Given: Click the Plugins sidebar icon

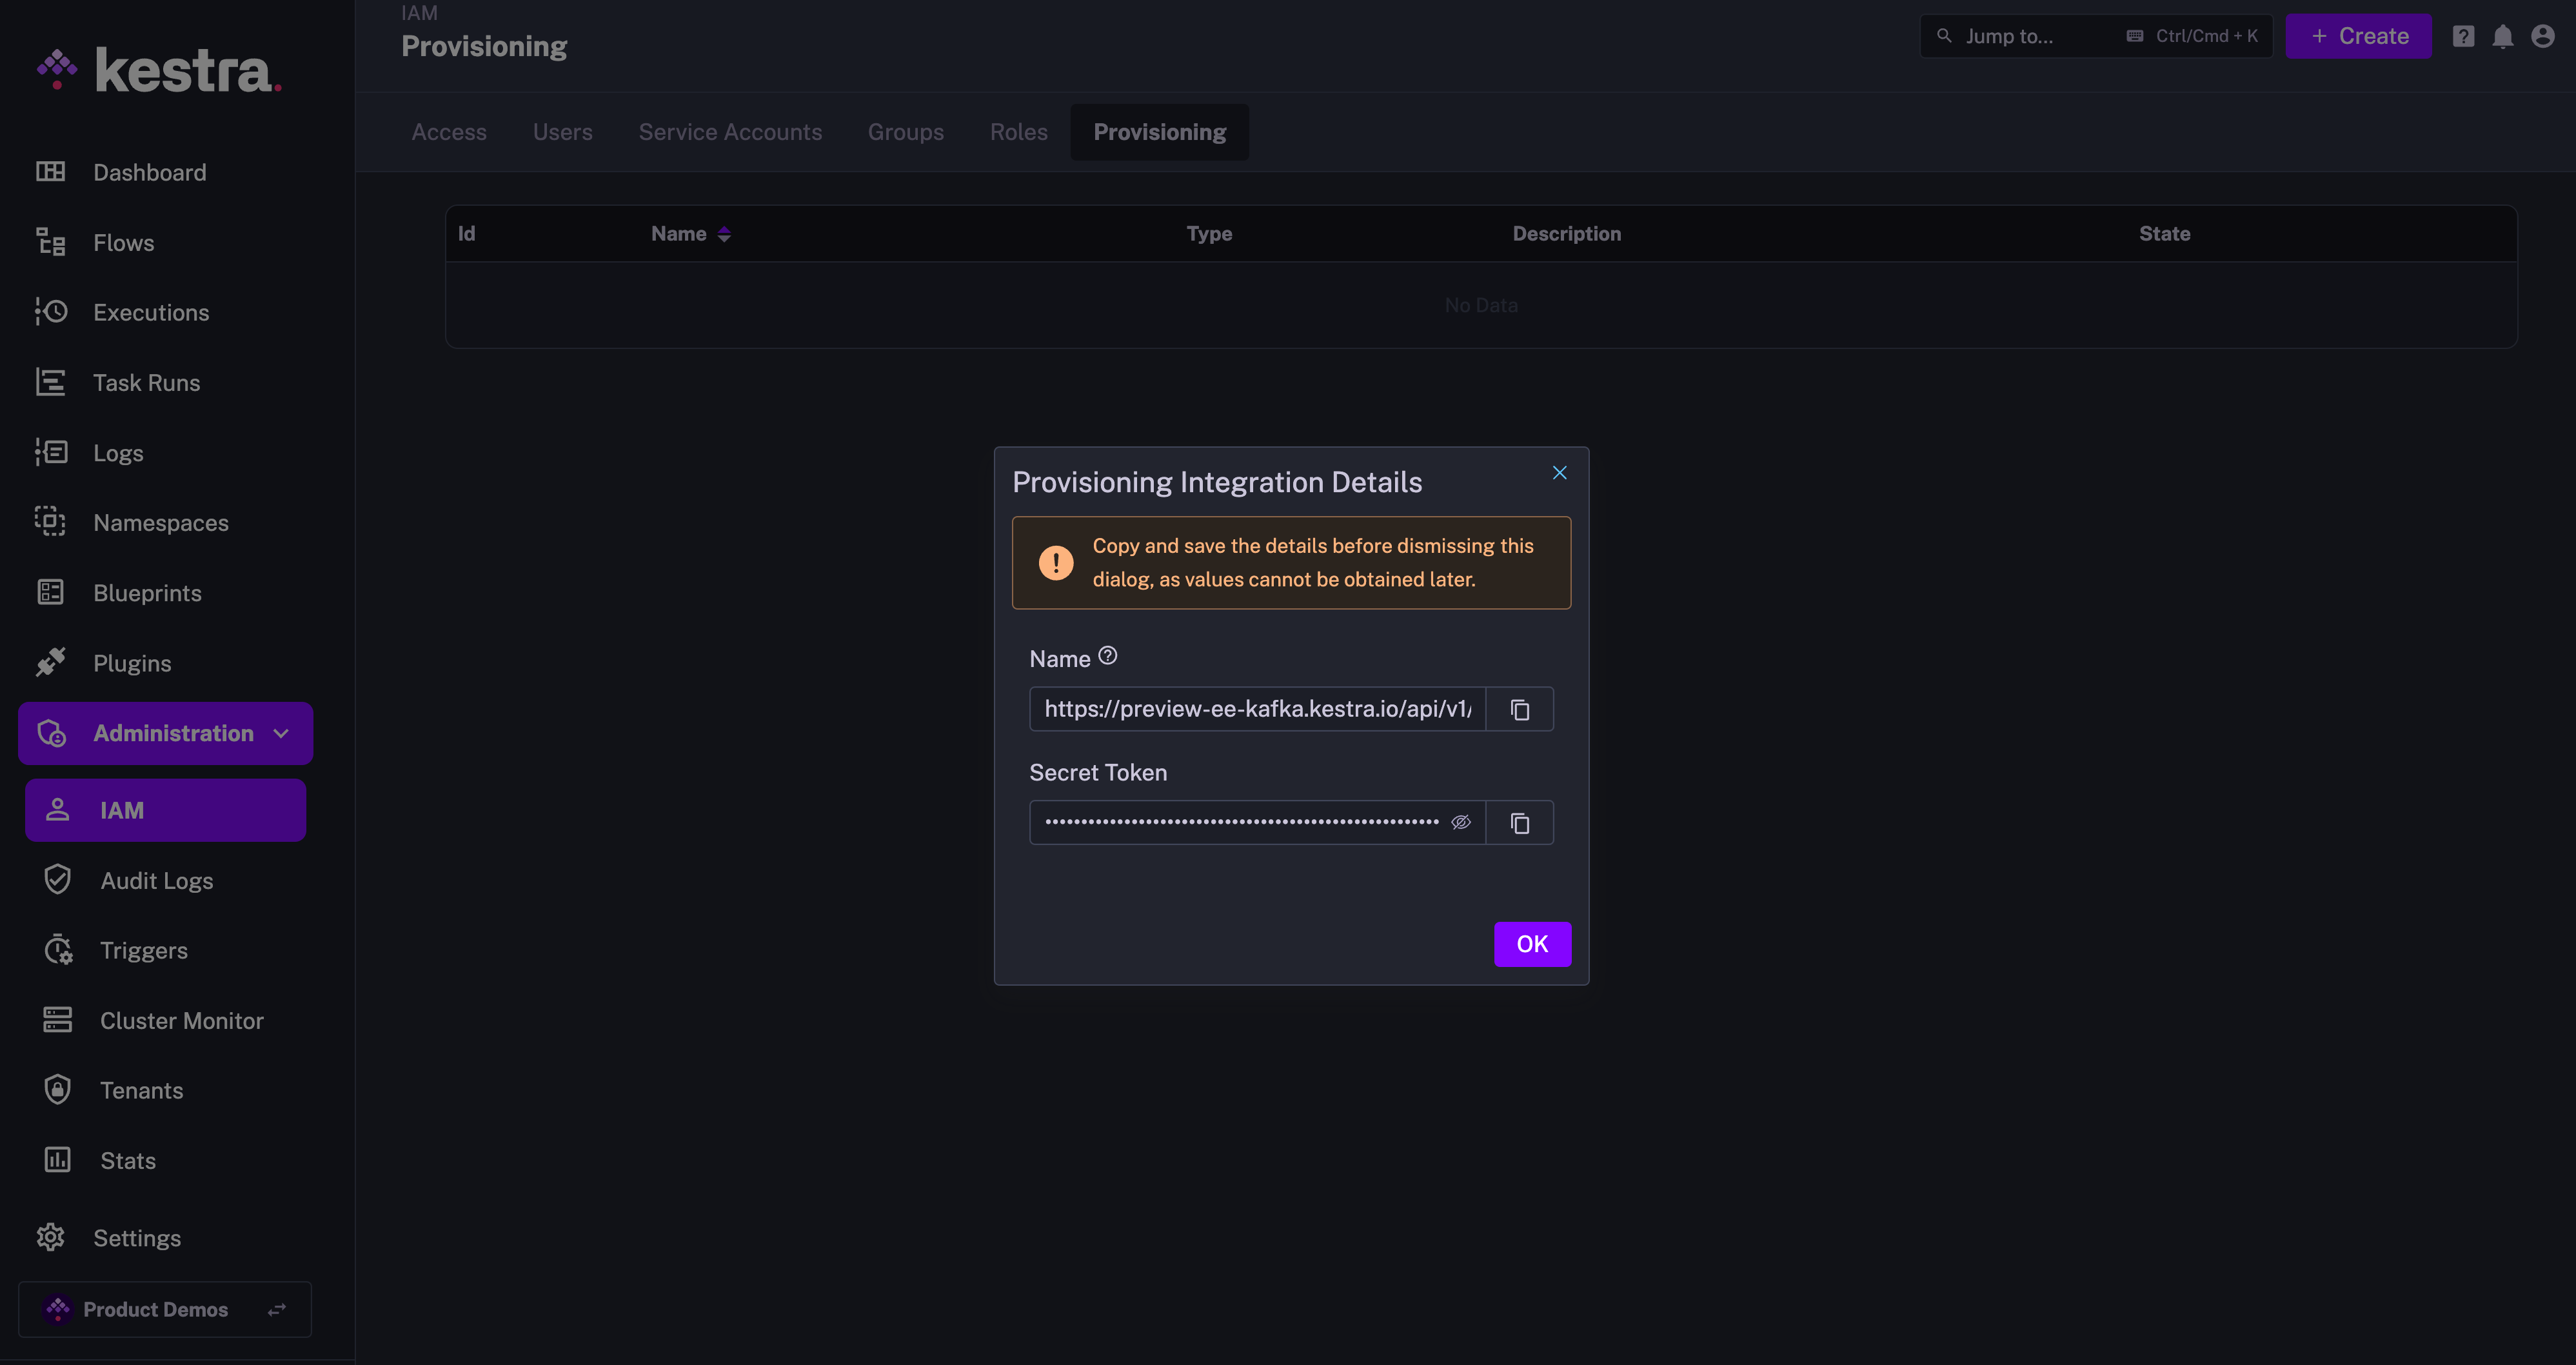Looking at the screenshot, I should click(51, 662).
